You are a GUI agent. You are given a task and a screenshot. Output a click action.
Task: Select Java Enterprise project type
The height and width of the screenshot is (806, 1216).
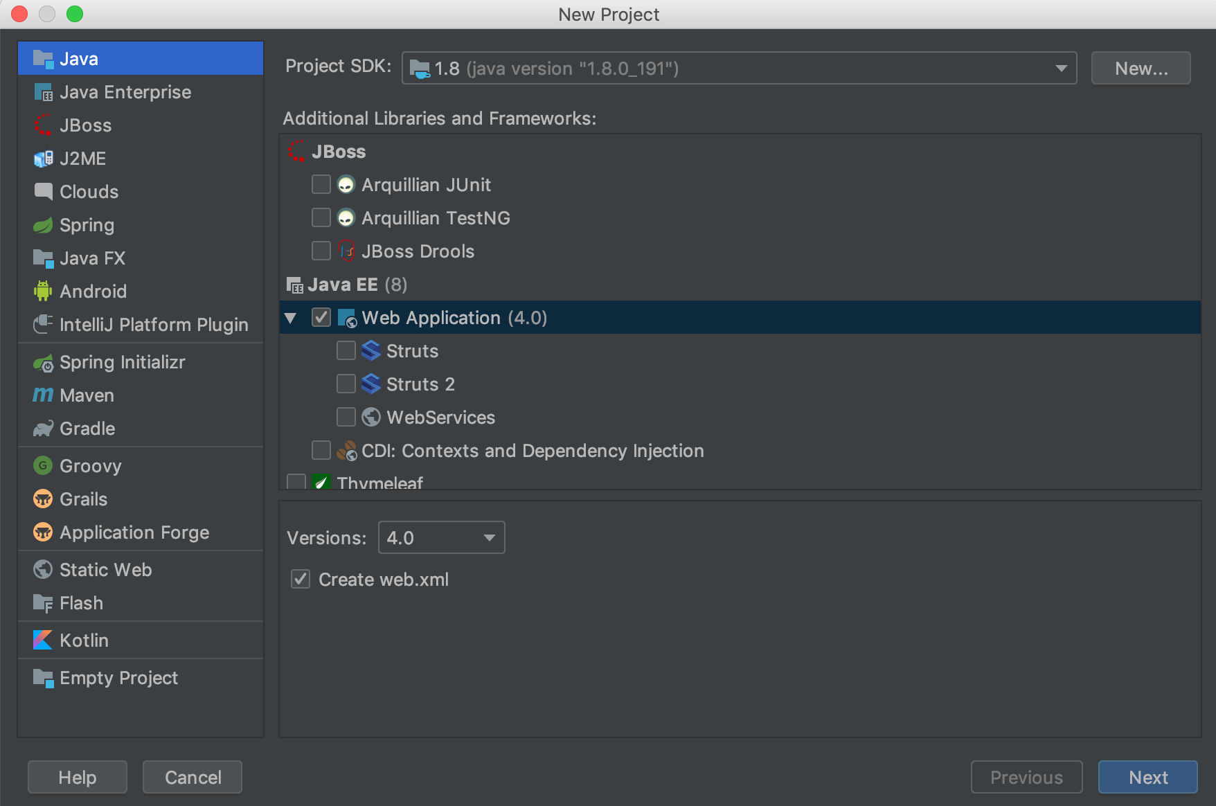tap(141, 92)
